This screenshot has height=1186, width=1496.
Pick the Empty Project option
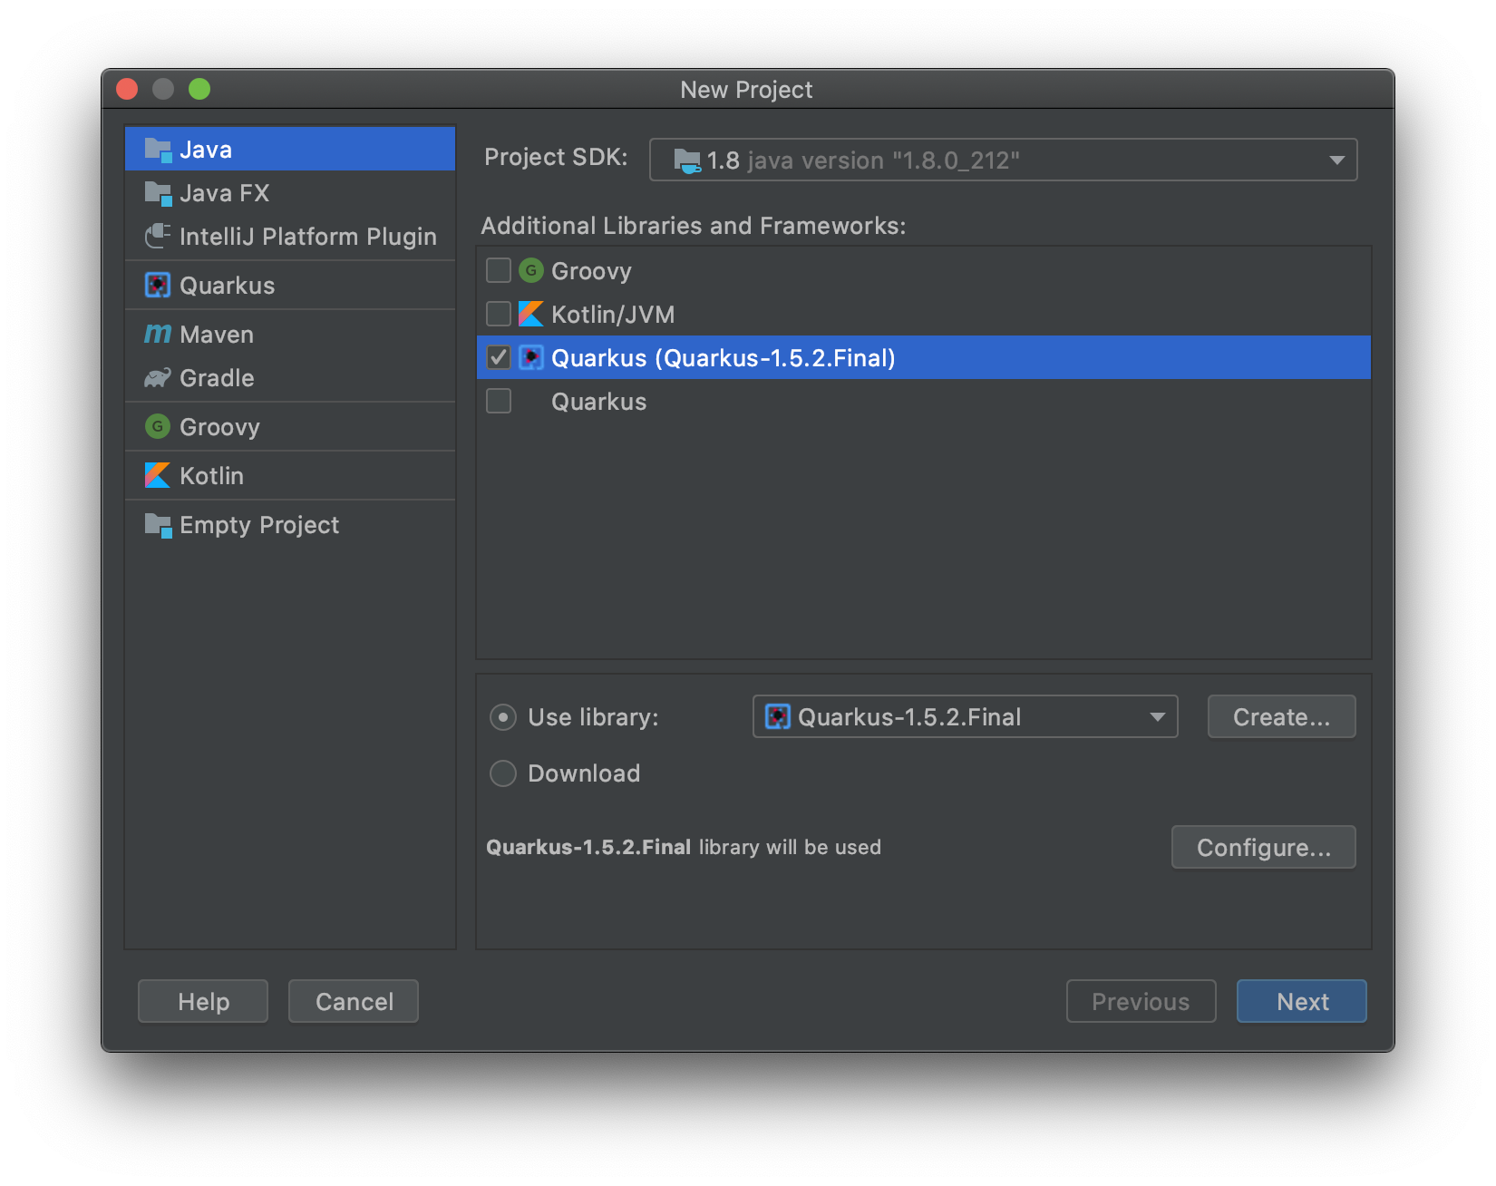[x=290, y=525]
